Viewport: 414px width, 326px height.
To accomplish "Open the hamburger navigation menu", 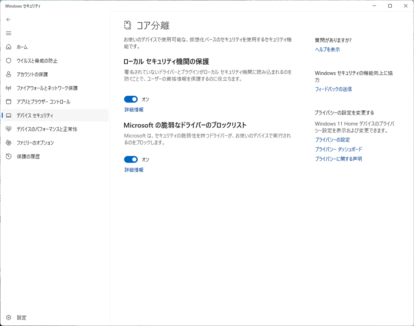I will pyautogui.click(x=8, y=33).
